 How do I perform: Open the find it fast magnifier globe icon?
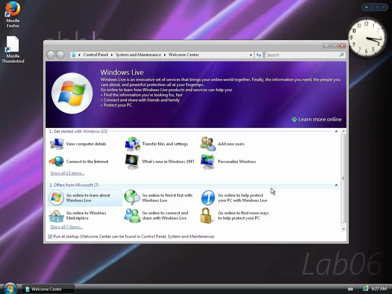tap(132, 197)
